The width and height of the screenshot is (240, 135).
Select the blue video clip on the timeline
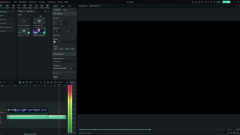click(27, 110)
